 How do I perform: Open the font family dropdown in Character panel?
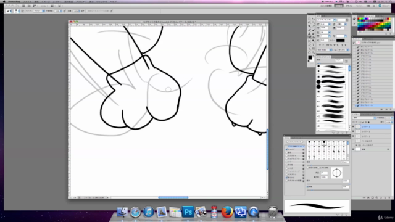326,20
